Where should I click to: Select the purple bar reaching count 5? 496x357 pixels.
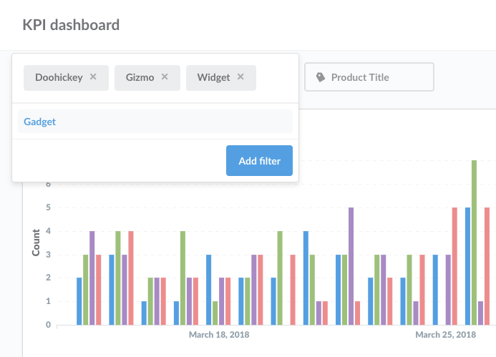(351, 265)
